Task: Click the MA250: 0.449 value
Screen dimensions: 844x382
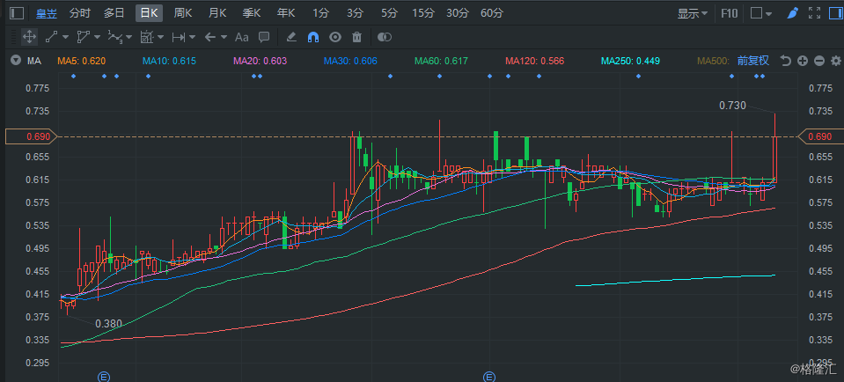Action: coord(630,61)
